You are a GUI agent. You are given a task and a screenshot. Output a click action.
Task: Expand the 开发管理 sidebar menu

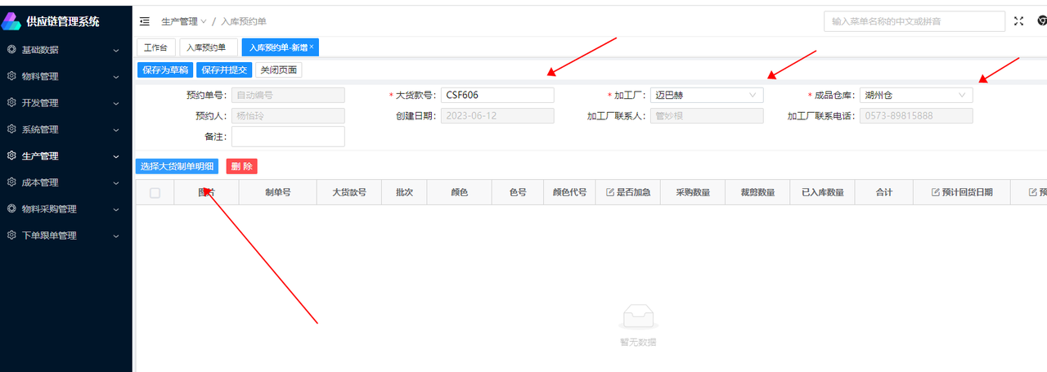coord(65,103)
